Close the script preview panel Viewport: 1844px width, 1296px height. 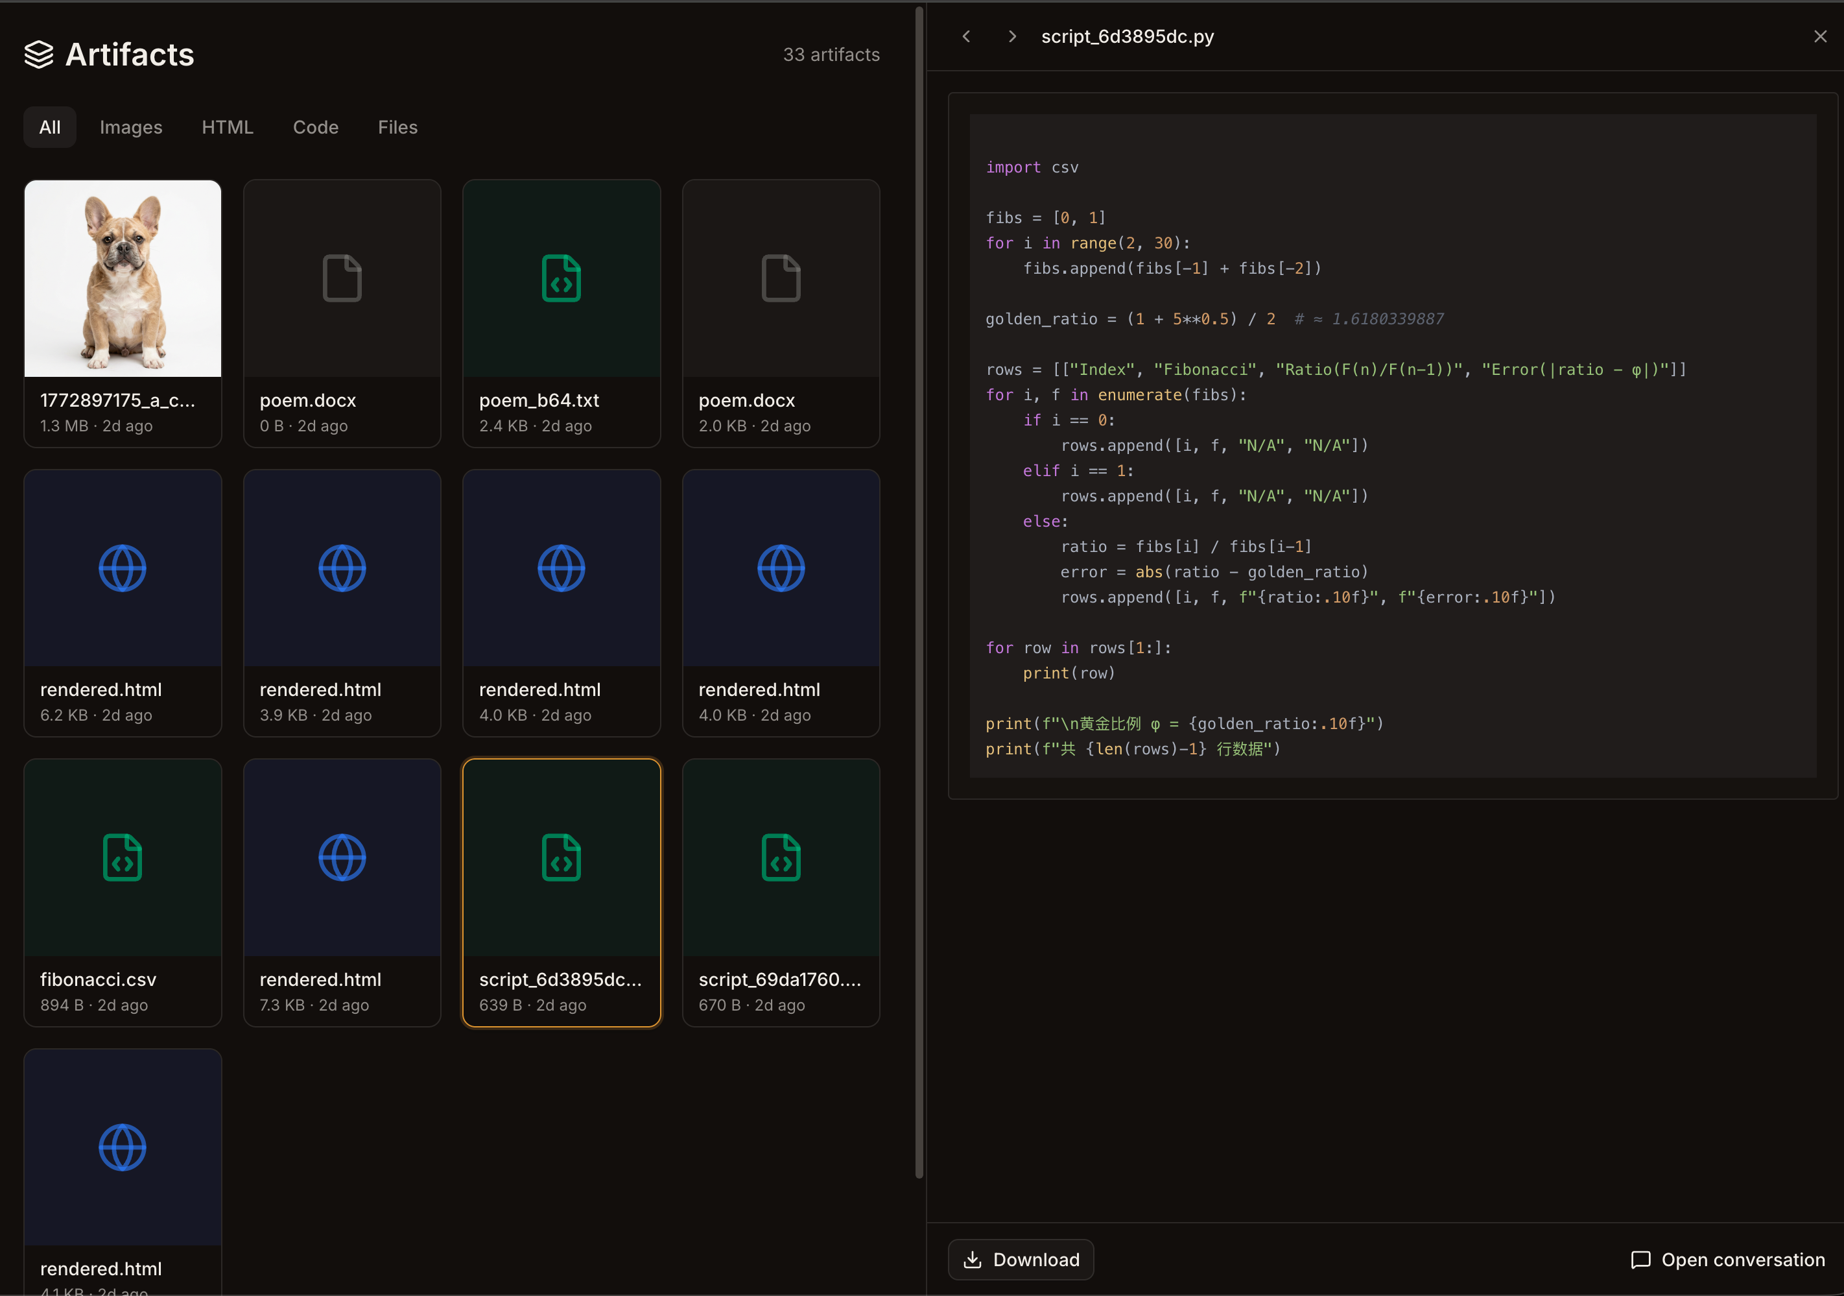pyautogui.click(x=1820, y=36)
